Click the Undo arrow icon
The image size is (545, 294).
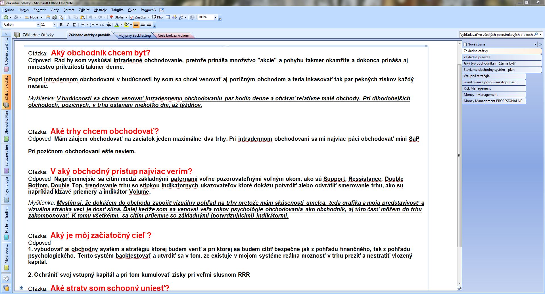(90, 17)
